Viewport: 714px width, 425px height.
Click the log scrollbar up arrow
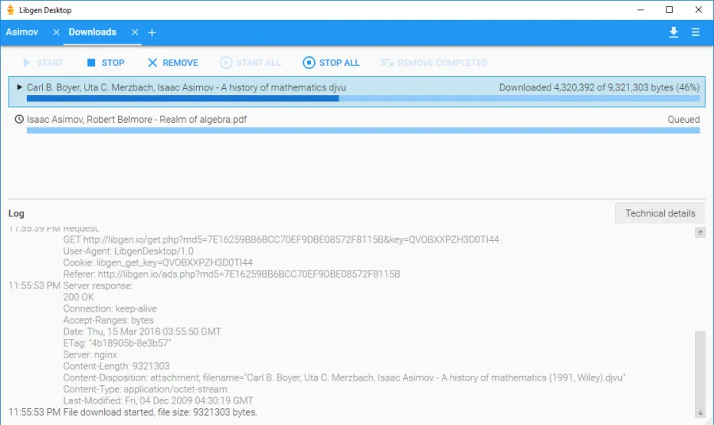[701, 232]
